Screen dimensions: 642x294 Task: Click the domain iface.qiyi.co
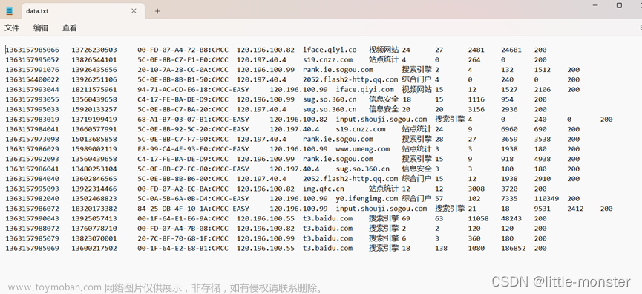tap(330, 50)
